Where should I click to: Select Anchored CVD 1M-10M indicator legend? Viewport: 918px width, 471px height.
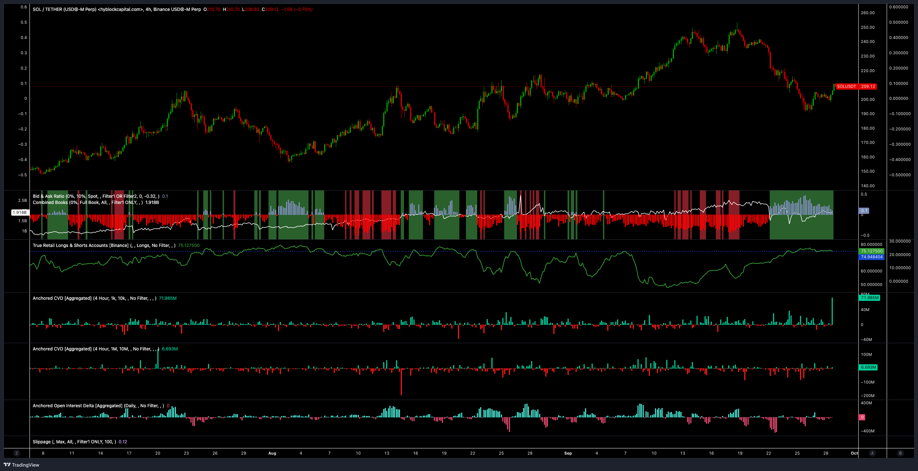pyautogui.click(x=95, y=349)
